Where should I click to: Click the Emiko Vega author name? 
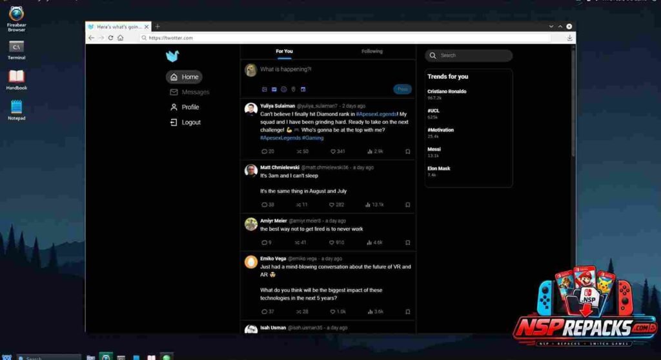click(x=273, y=259)
